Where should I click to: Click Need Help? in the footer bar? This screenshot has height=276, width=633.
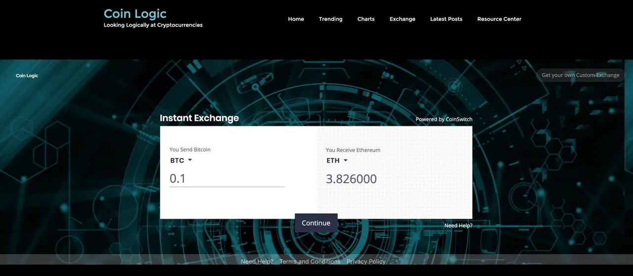(257, 261)
